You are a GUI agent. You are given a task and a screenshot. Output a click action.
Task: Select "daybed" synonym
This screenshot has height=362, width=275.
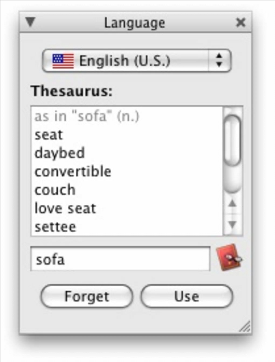(x=60, y=153)
